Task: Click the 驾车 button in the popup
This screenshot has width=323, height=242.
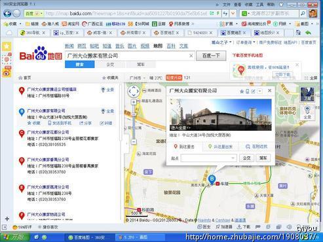Action: point(263,158)
